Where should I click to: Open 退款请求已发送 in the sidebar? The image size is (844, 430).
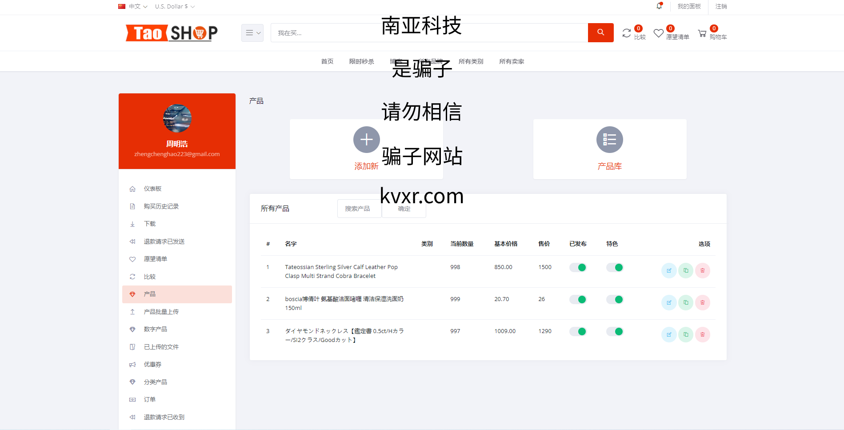[x=177, y=241]
